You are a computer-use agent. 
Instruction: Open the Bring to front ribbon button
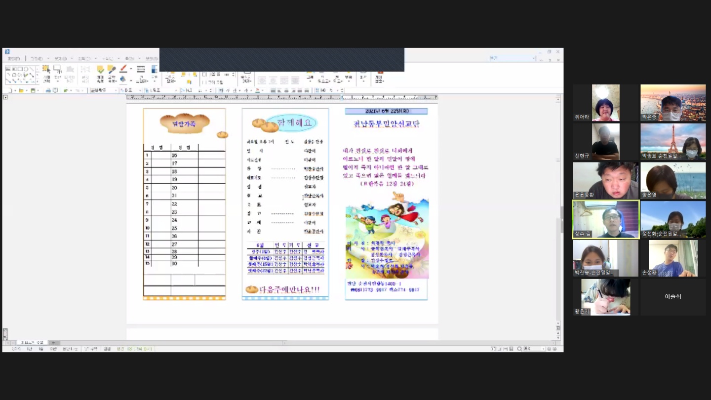tap(324, 78)
